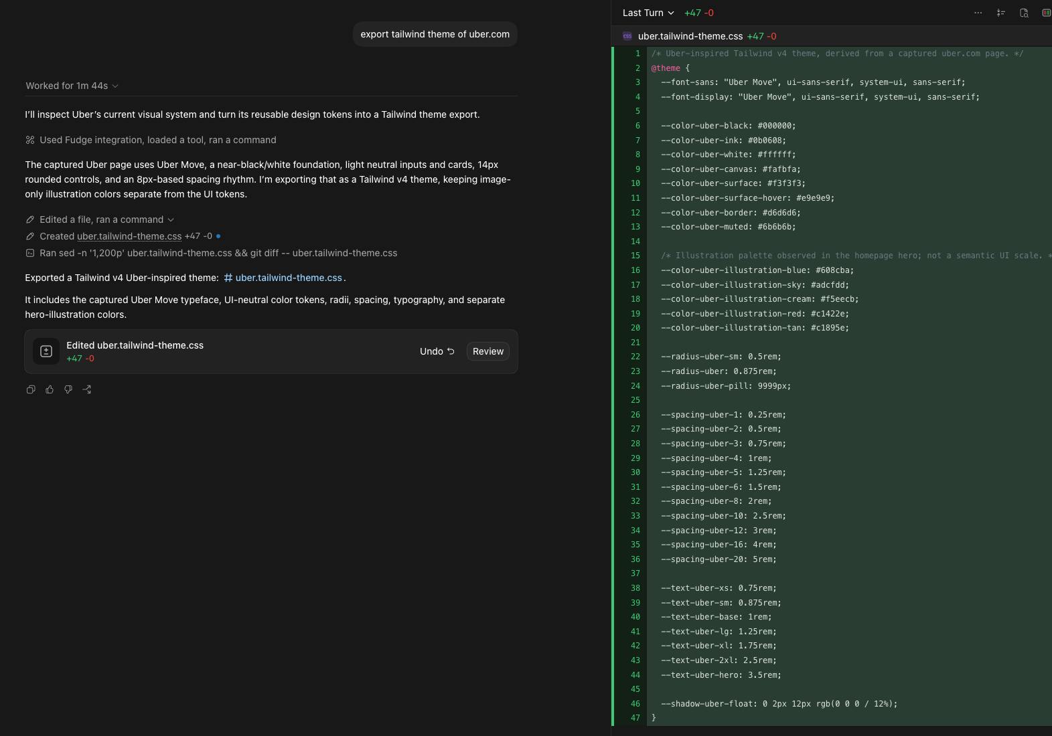Give thumbs up to the response

50,389
